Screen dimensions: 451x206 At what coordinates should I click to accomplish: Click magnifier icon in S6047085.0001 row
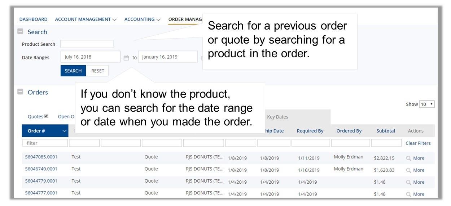pos(408,158)
